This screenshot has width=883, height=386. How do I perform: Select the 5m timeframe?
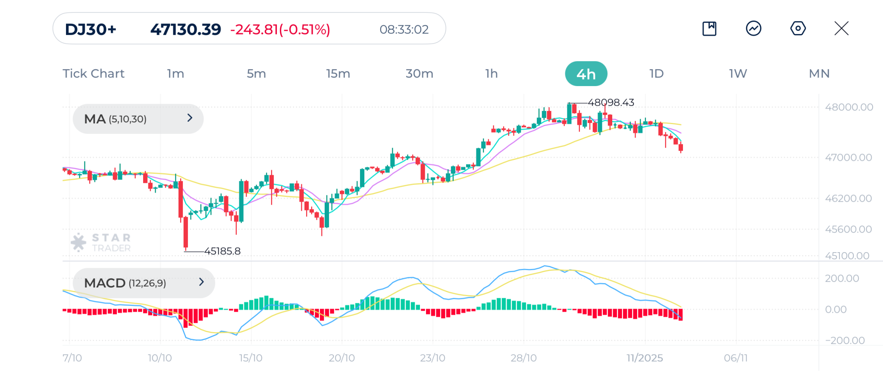tap(256, 74)
